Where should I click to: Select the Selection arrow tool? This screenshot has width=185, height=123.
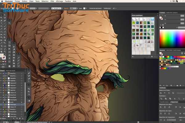(2, 15)
